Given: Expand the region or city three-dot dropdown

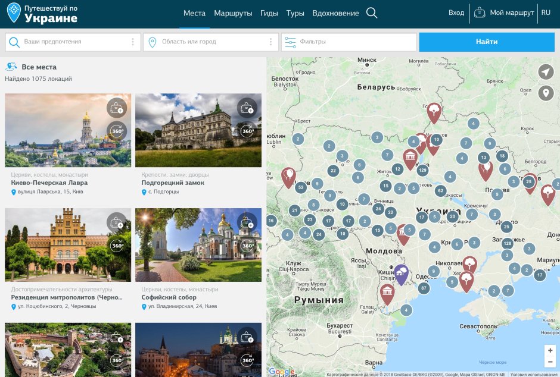Looking at the screenshot, I should pos(270,42).
